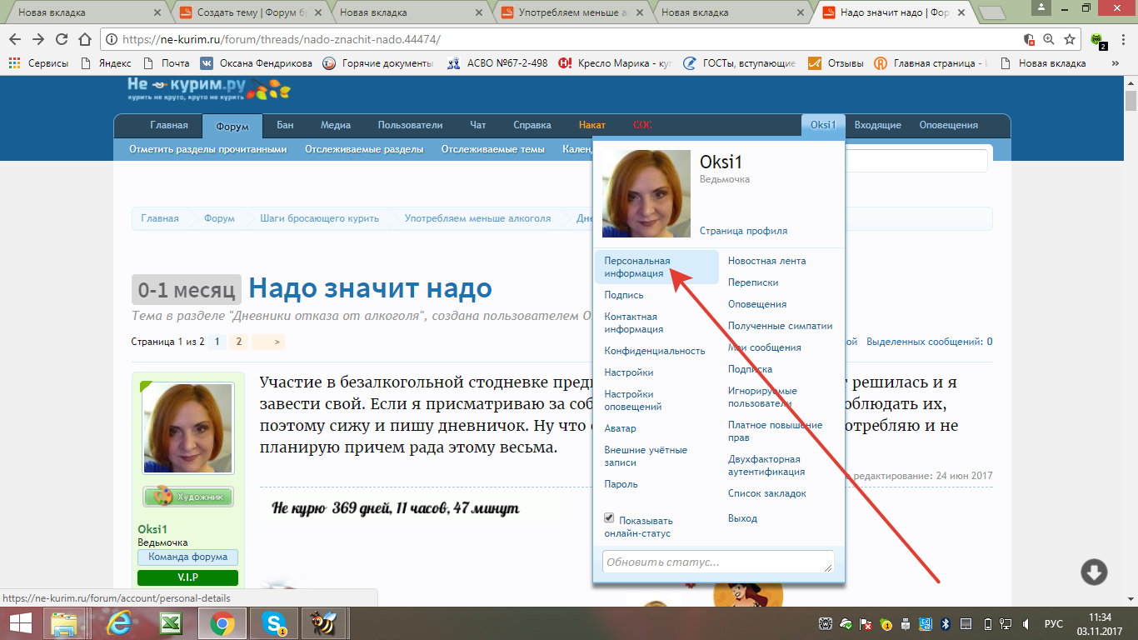The height and width of the screenshot is (640, 1138).
Task: Open the Форум navigation tab
Action: 232,126
